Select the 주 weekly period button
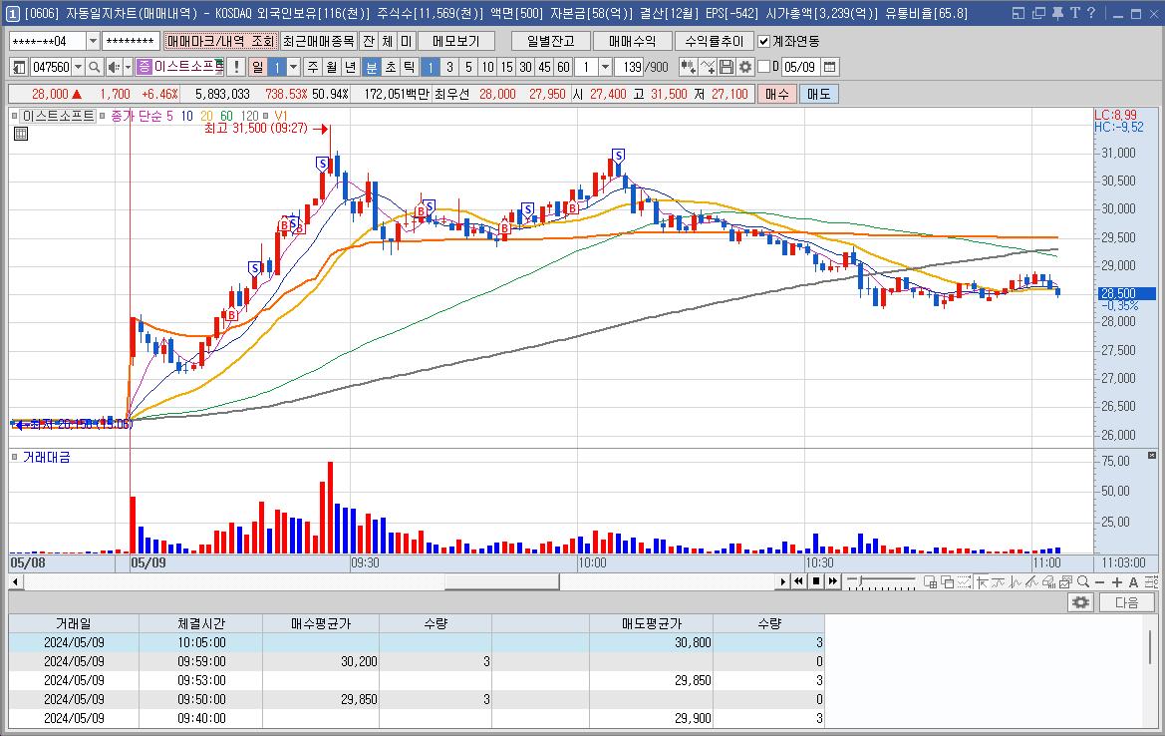 click(313, 67)
